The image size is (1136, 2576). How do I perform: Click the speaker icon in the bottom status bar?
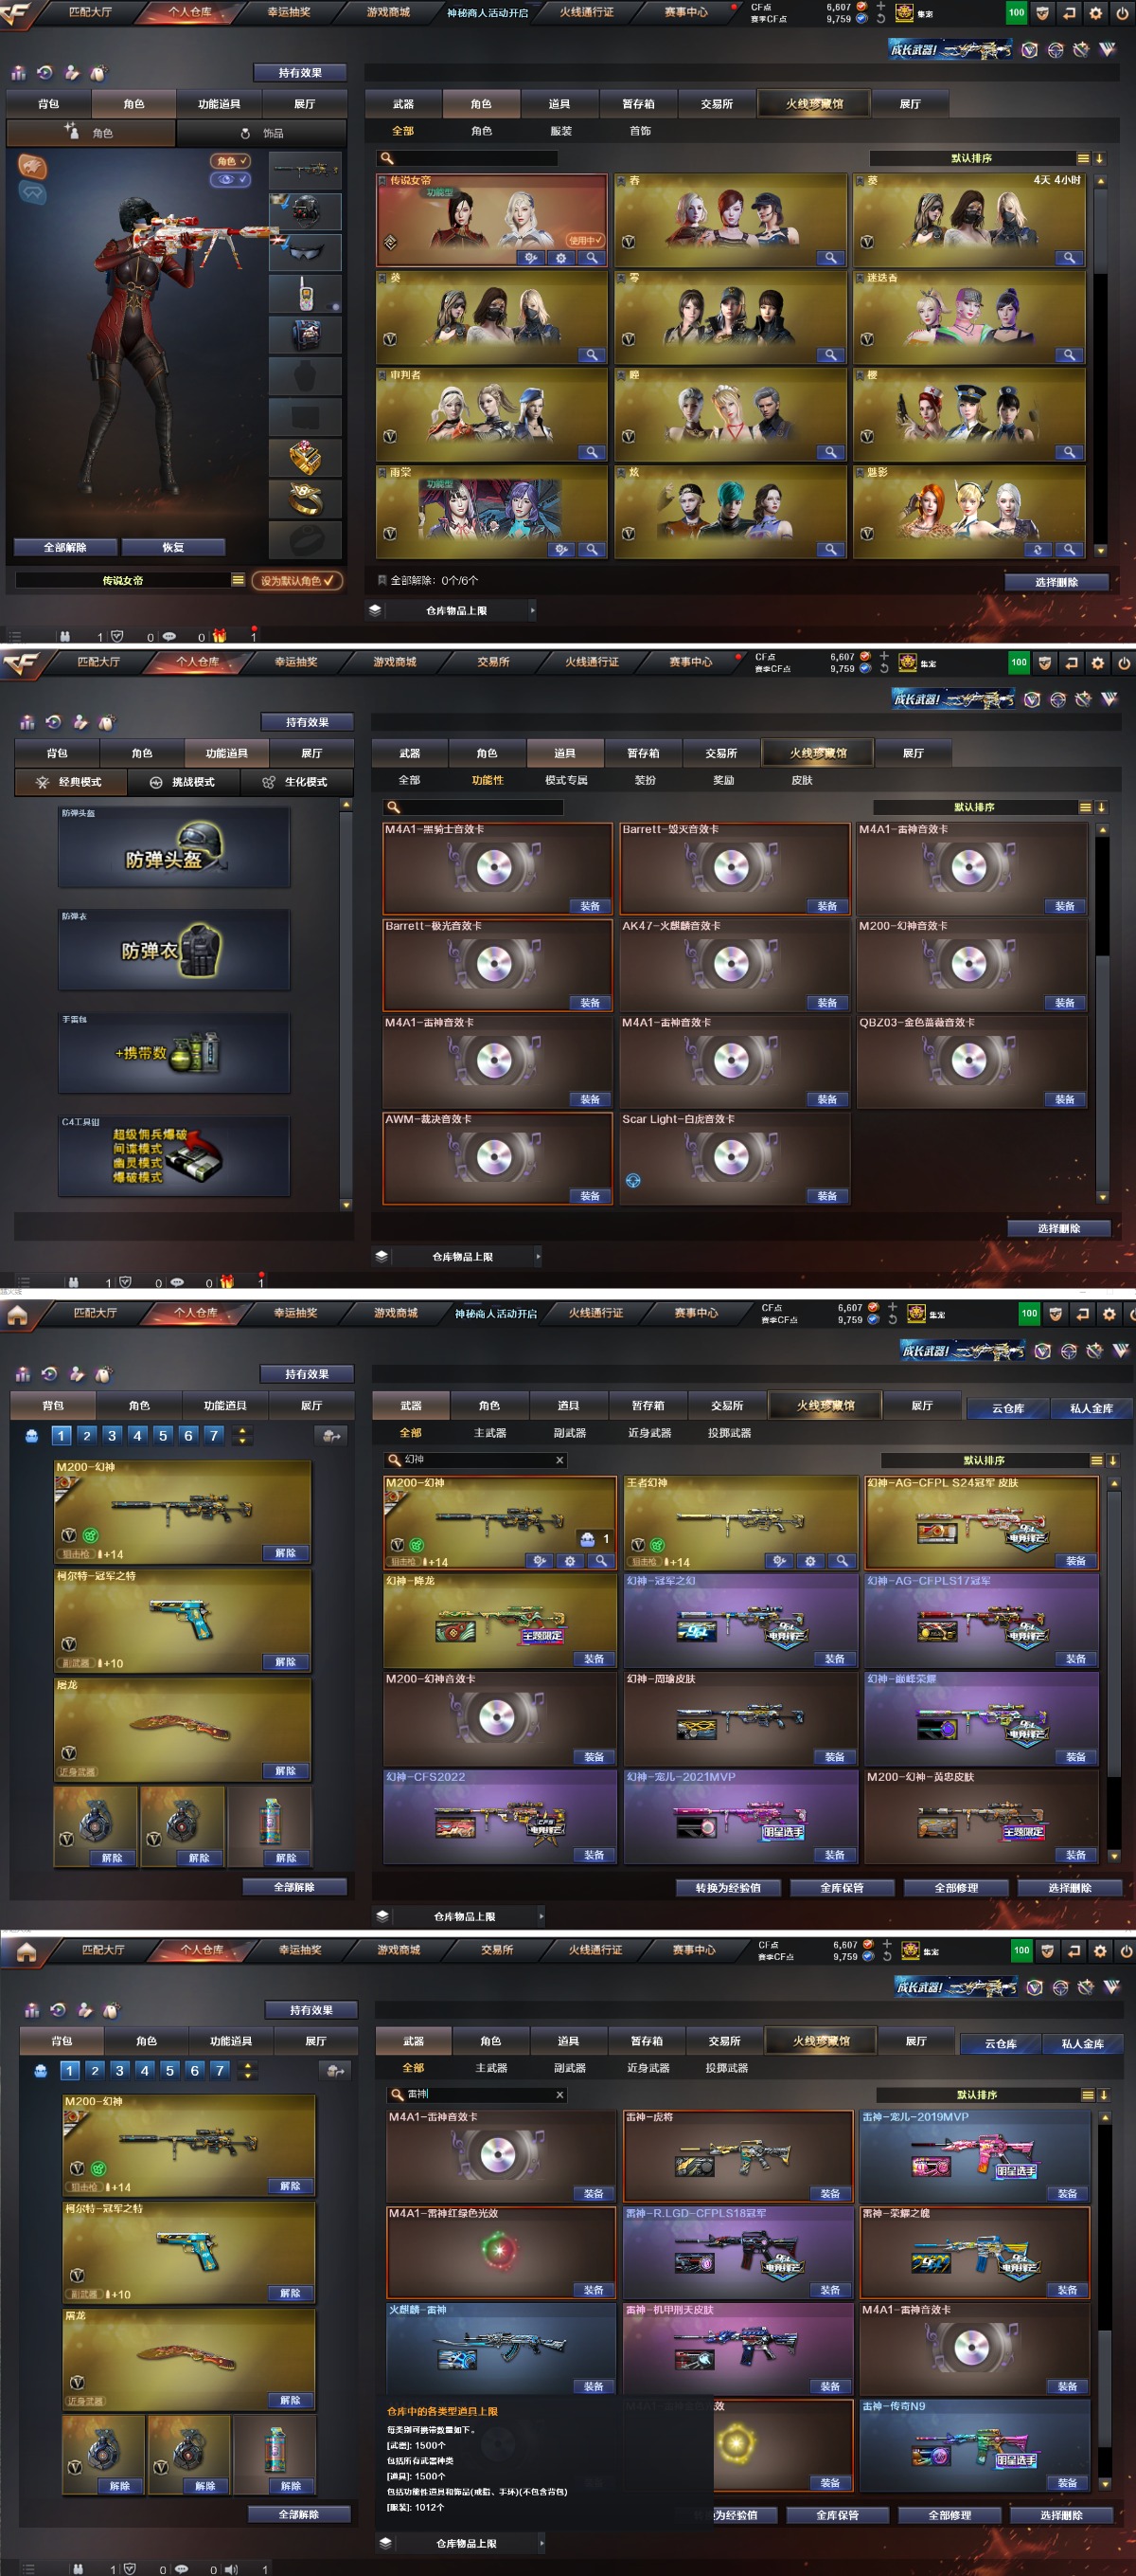[x=232, y=2568]
